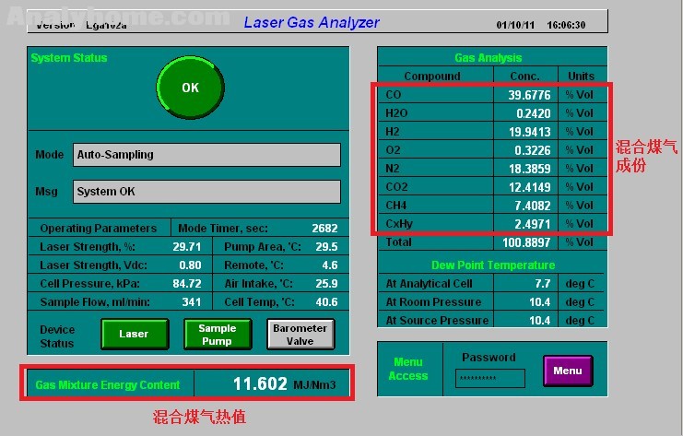Click the H2 concentration value 19.9413
Viewport: 683px width, 436px height.
point(529,132)
